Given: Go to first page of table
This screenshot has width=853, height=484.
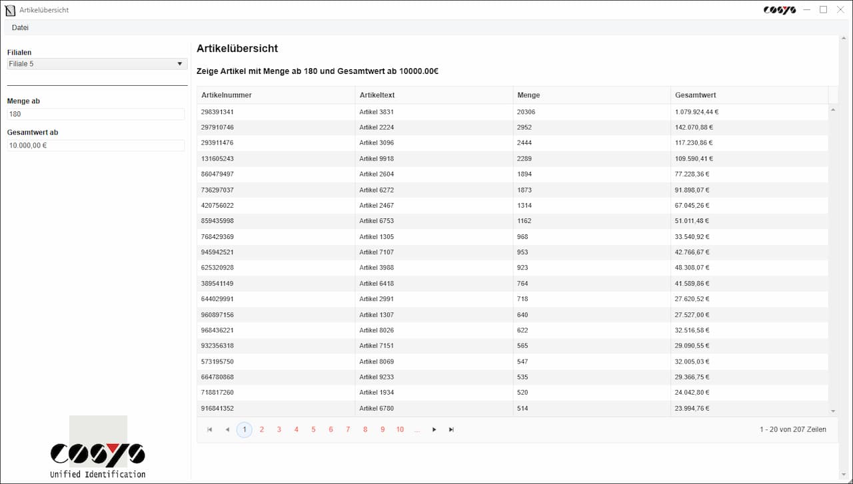Looking at the screenshot, I should pyautogui.click(x=210, y=430).
